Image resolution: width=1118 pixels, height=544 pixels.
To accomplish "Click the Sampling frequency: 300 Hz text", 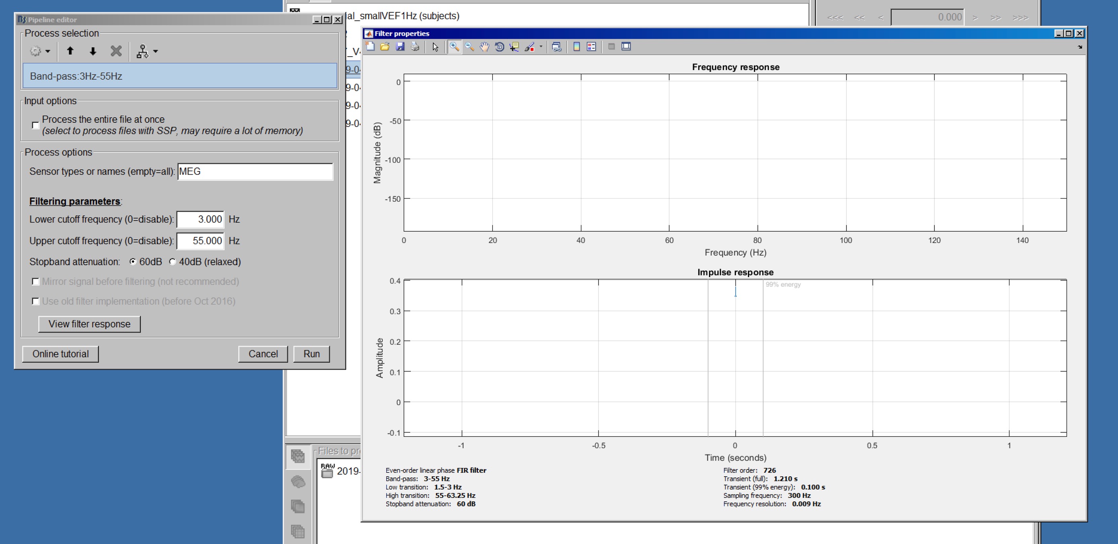I will (767, 496).
